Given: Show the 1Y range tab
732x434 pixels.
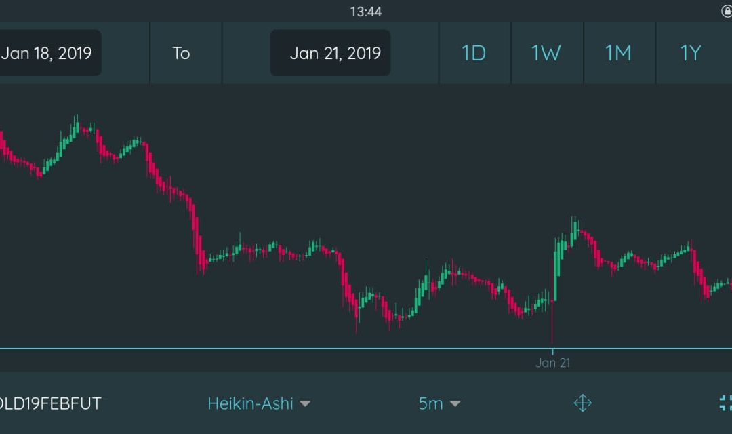Looking at the screenshot, I should coord(690,53).
